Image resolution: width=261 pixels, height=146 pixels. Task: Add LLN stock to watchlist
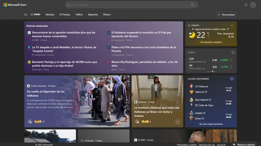pyautogui.click(x=231, y=60)
